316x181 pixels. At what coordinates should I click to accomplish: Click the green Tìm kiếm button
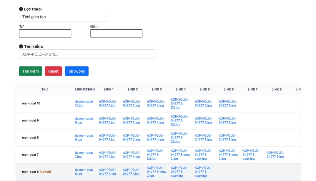tap(31, 71)
